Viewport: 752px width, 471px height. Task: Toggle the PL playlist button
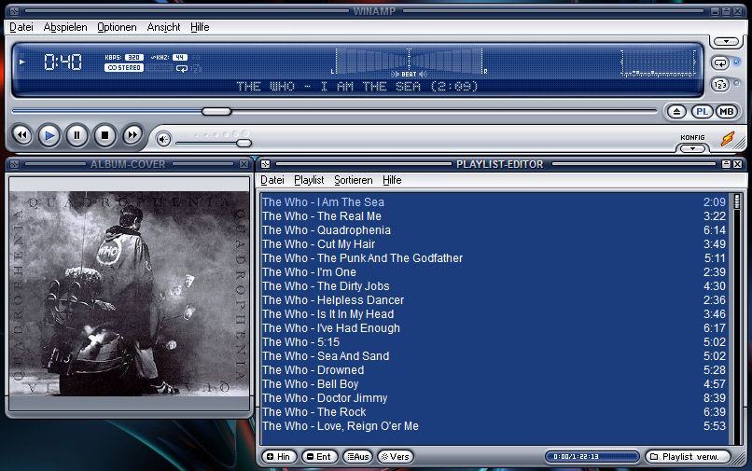click(702, 112)
